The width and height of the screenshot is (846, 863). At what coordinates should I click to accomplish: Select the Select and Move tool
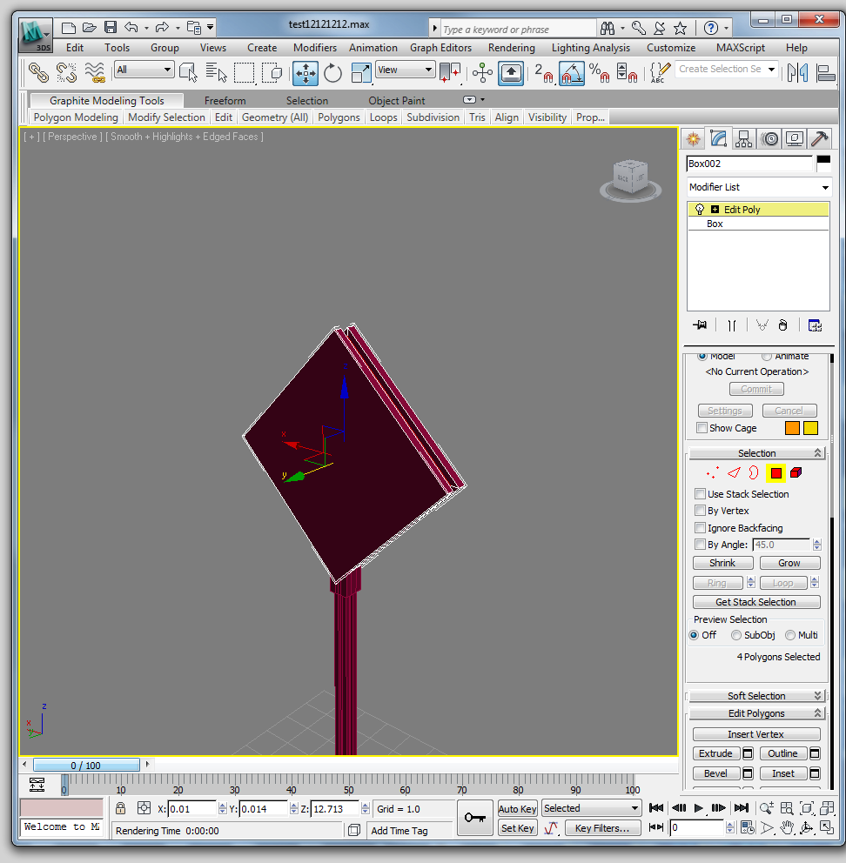(305, 73)
